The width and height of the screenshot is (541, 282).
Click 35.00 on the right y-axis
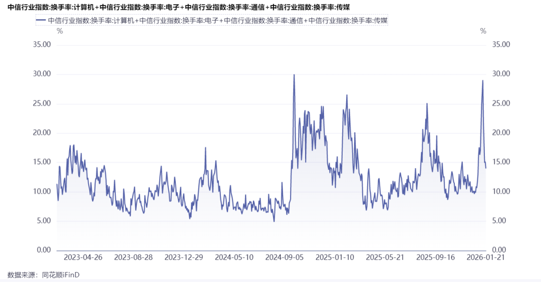(x=501, y=44)
